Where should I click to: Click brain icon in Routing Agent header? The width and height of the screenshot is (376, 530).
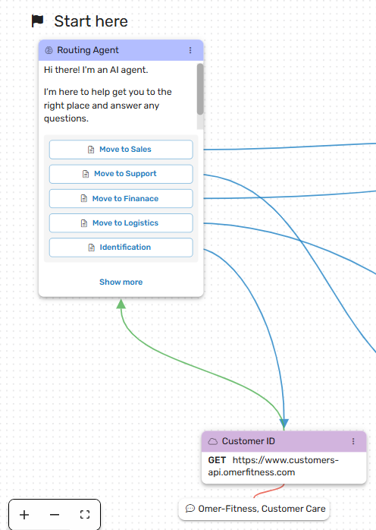[x=49, y=50]
